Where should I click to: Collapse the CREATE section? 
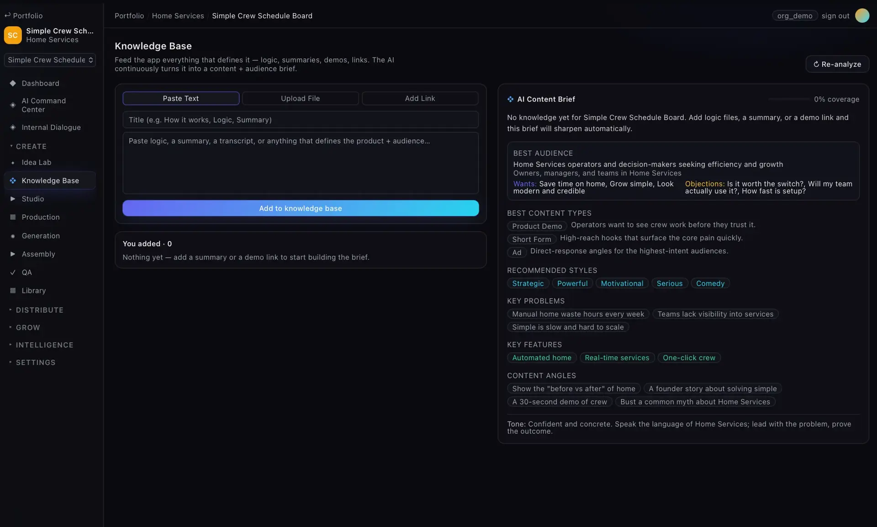pyautogui.click(x=31, y=146)
